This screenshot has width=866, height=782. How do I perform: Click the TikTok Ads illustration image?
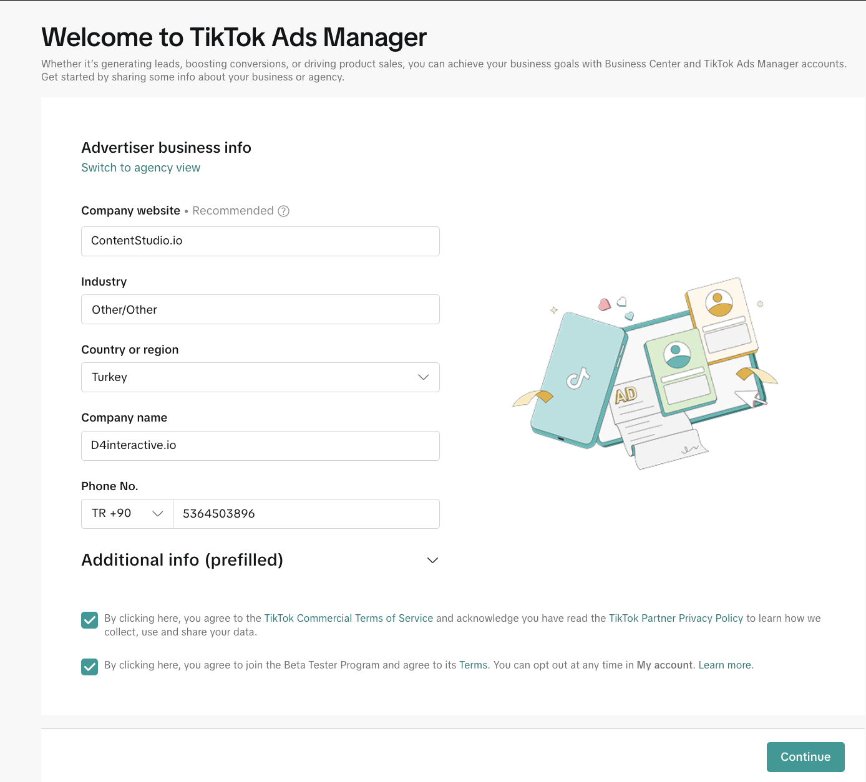[645, 374]
